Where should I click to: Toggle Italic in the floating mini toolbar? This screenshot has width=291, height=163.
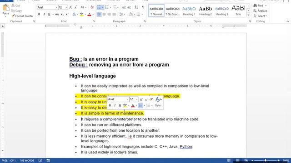tap(115, 105)
